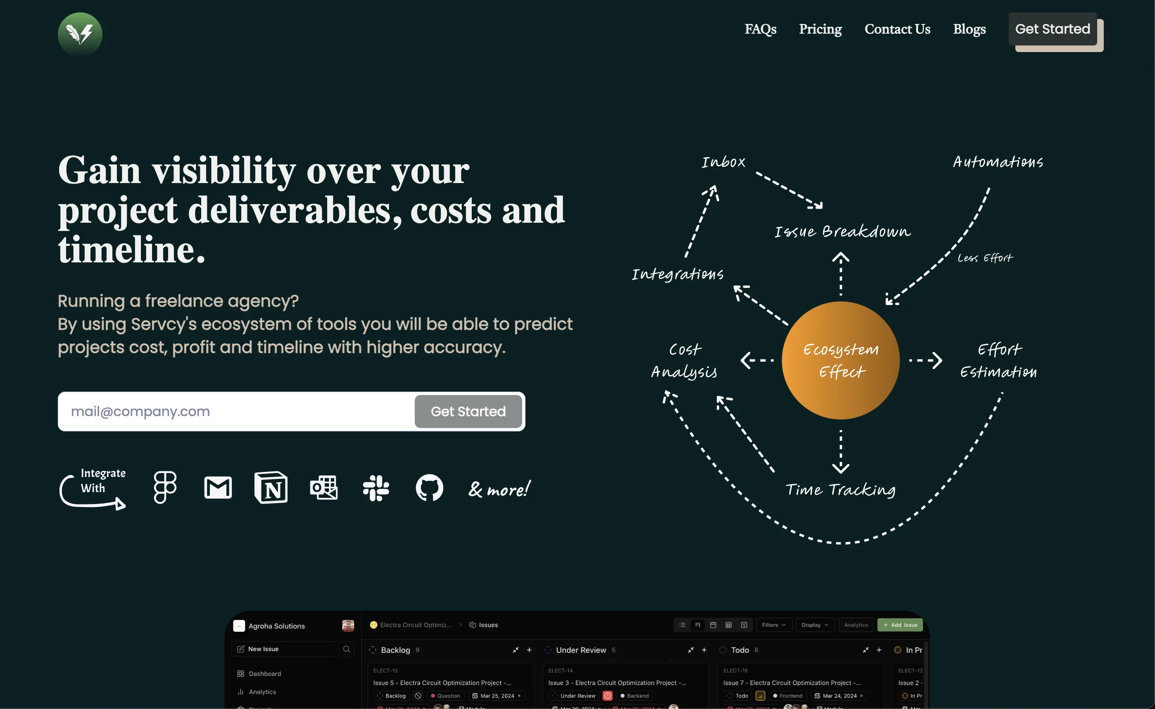Click the search icon beside New Issue

347,649
